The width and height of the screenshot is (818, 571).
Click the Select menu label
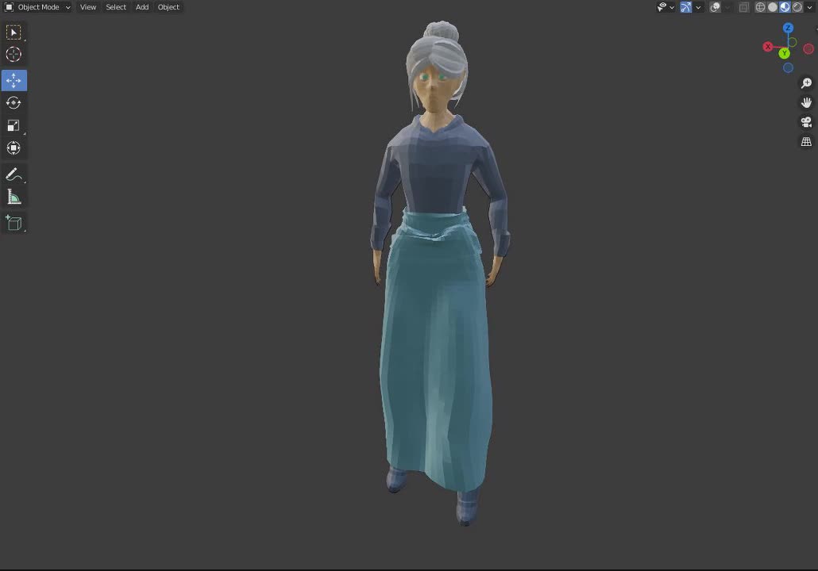tap(115, 7)
